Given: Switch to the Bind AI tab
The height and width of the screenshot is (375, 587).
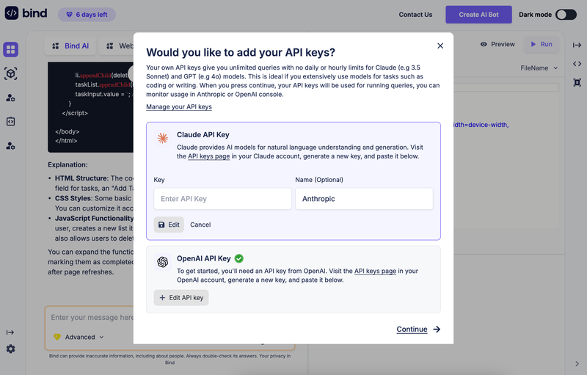Looking at the screenshot, I should [70, 46].
